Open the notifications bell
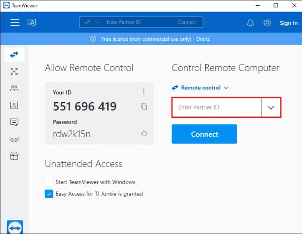Viewport: 302px width, 234px height. [250, 23]
